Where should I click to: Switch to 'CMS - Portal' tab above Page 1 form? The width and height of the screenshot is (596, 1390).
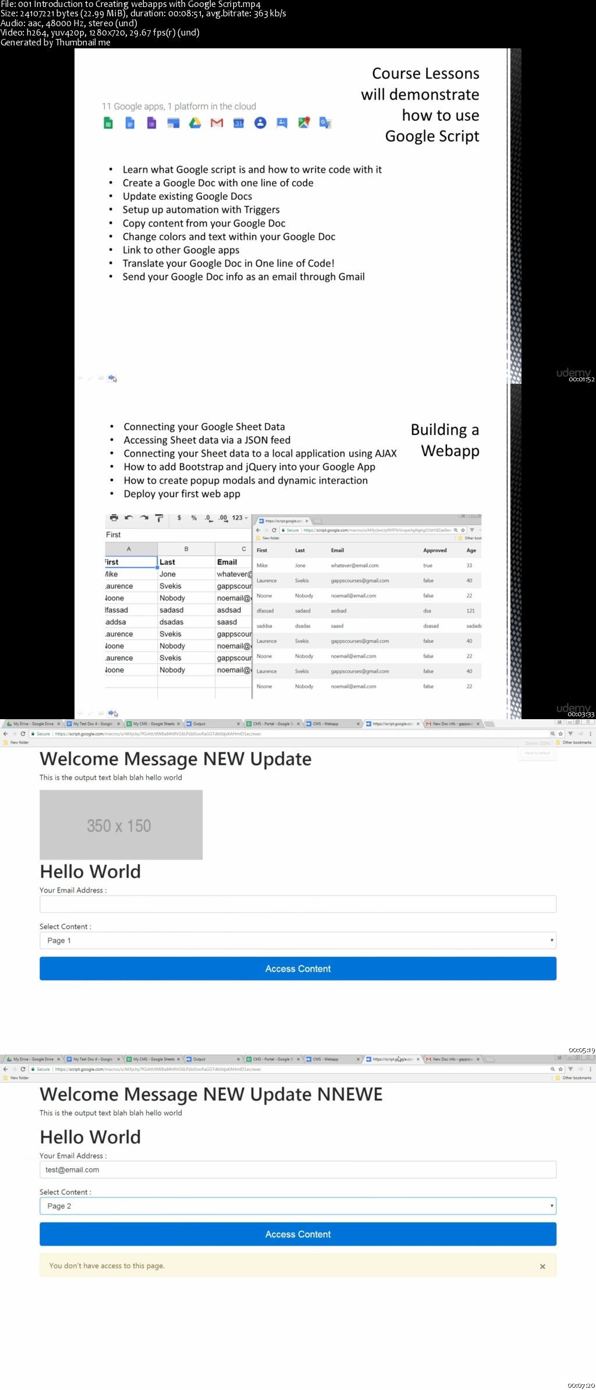coord(274,724)
